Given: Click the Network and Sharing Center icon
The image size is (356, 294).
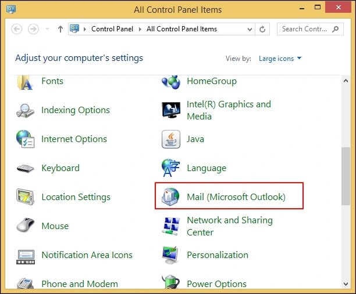Looking at the screenshot, I should (171, 226).
